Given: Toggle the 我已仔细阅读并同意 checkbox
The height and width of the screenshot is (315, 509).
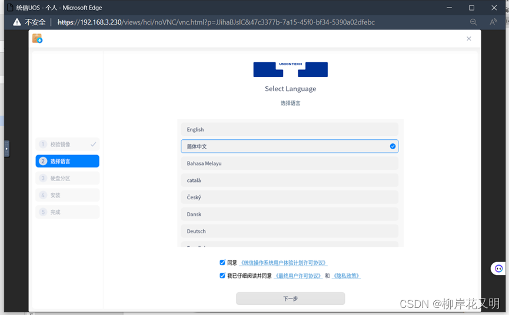Looking at the screenshot, I should tap(222, 276).
